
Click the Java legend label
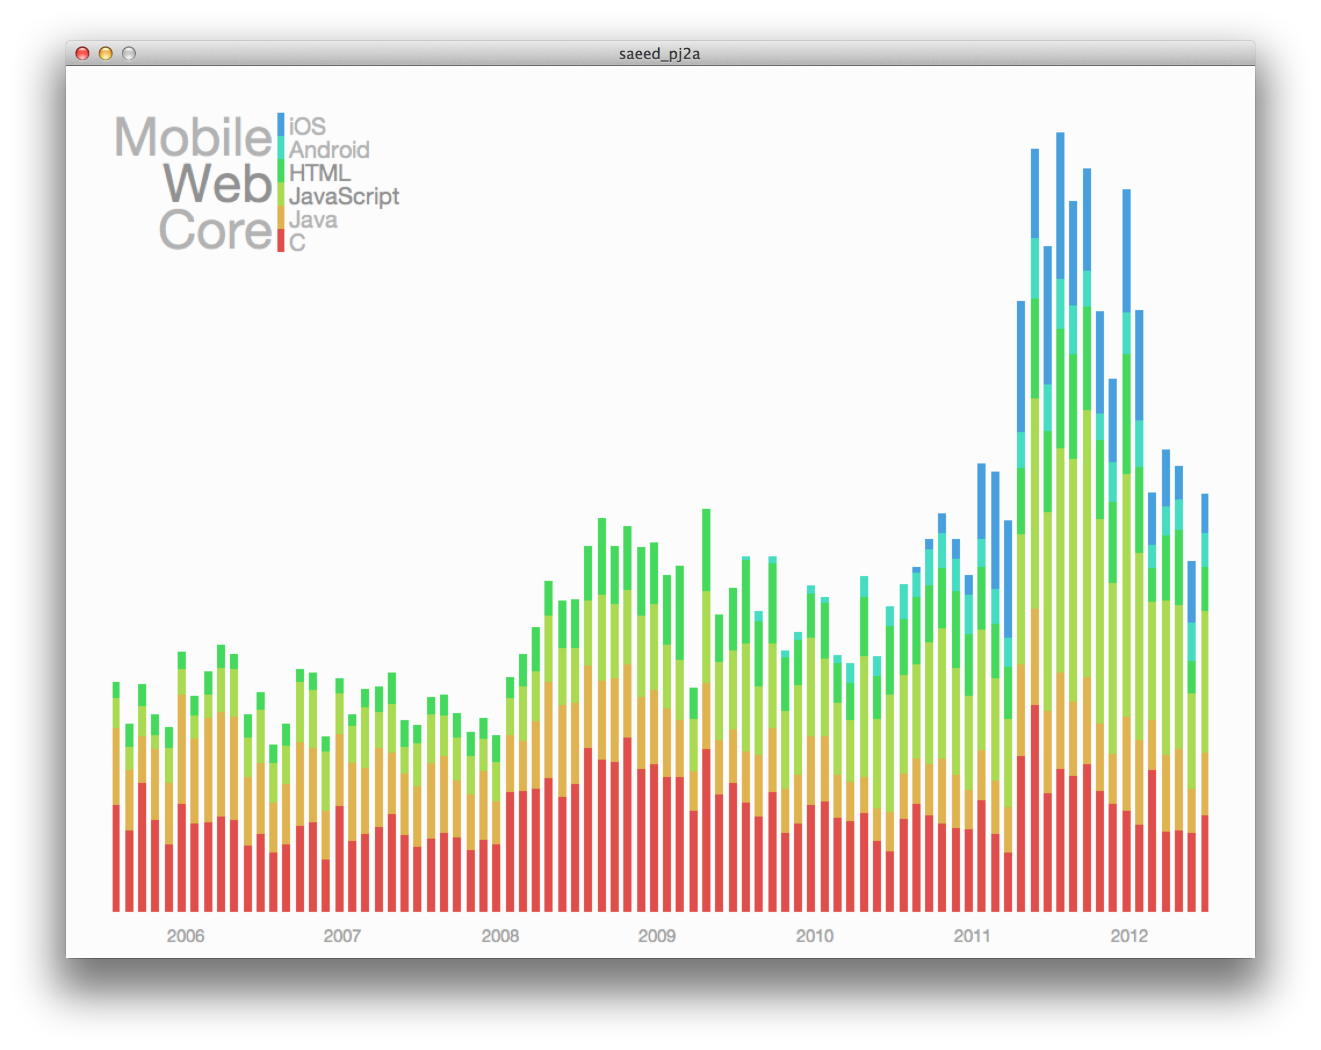312,220
